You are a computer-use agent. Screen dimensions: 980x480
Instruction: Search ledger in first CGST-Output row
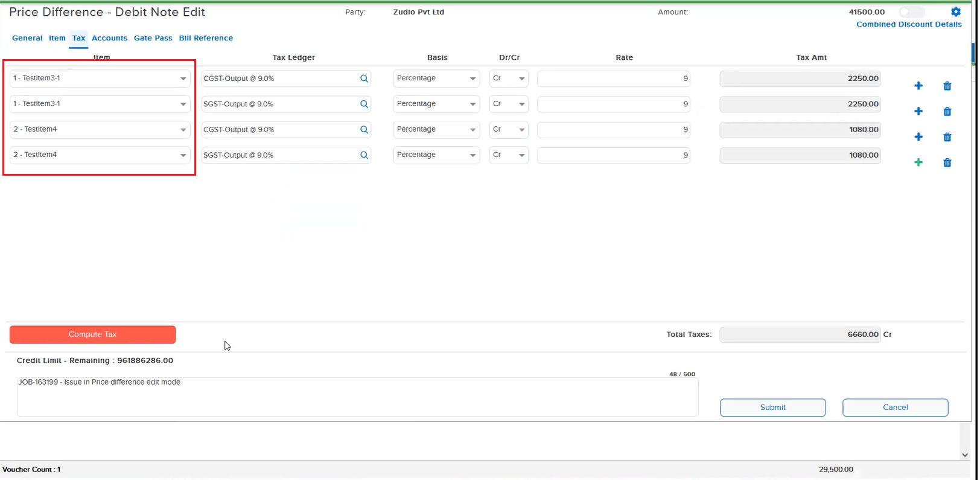coord(364,78)
